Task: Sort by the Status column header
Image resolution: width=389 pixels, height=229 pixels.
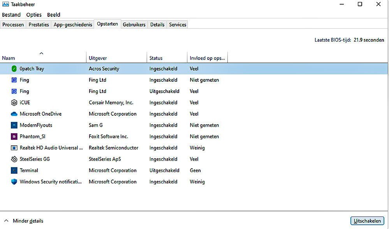Action: 167,58
